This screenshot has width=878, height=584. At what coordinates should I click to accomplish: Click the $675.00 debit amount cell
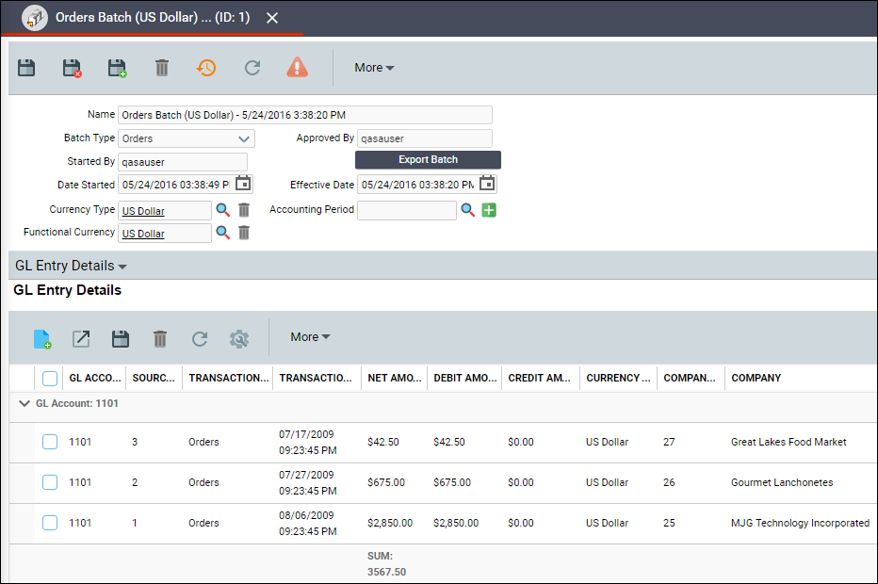pyautogui.click(x=452, y=482)
